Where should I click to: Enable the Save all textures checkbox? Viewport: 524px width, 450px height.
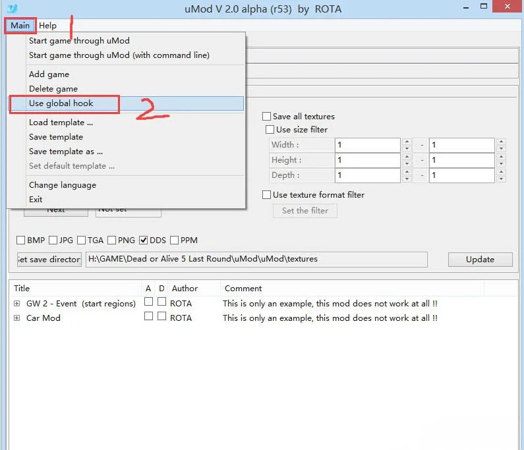267,117
